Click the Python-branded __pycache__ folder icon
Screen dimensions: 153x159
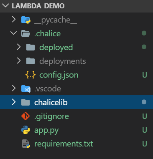click(x=26, y=20)
